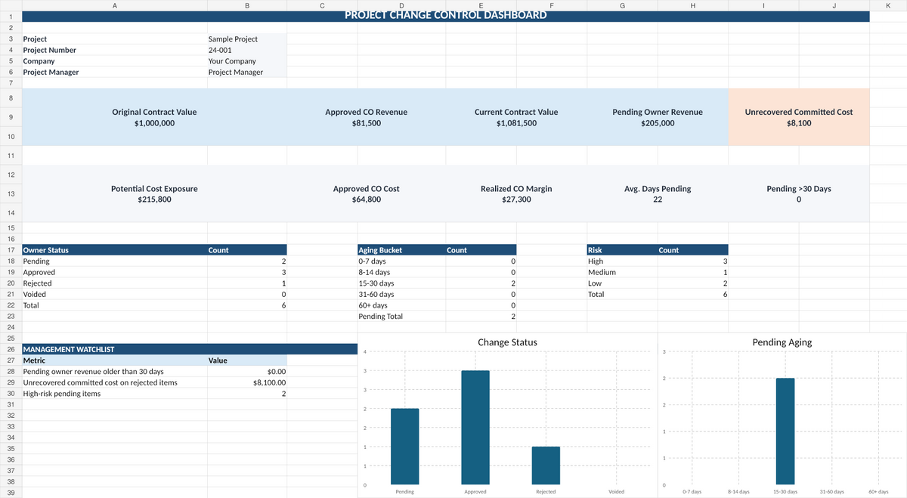Select column K header
Image resolution: width=907 pixels, height=498 pixels.
click(x=888, y=5)
